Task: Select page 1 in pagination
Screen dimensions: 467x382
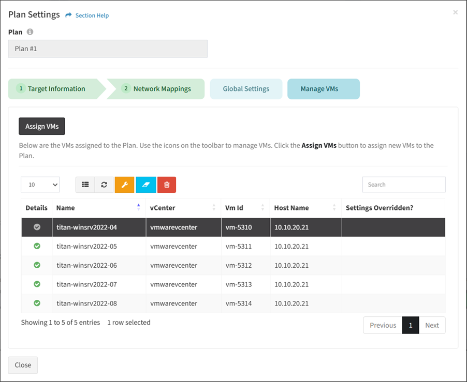Action: pos(411,325)
